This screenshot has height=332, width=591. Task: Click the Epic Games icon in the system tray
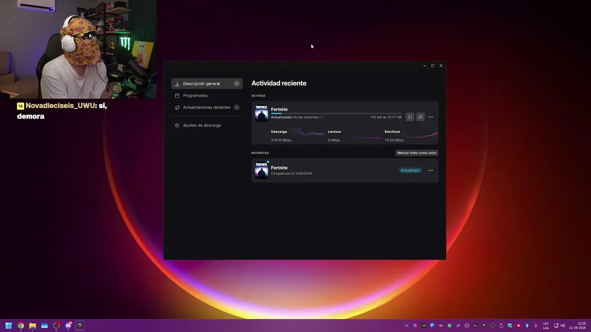click(484, 326)
